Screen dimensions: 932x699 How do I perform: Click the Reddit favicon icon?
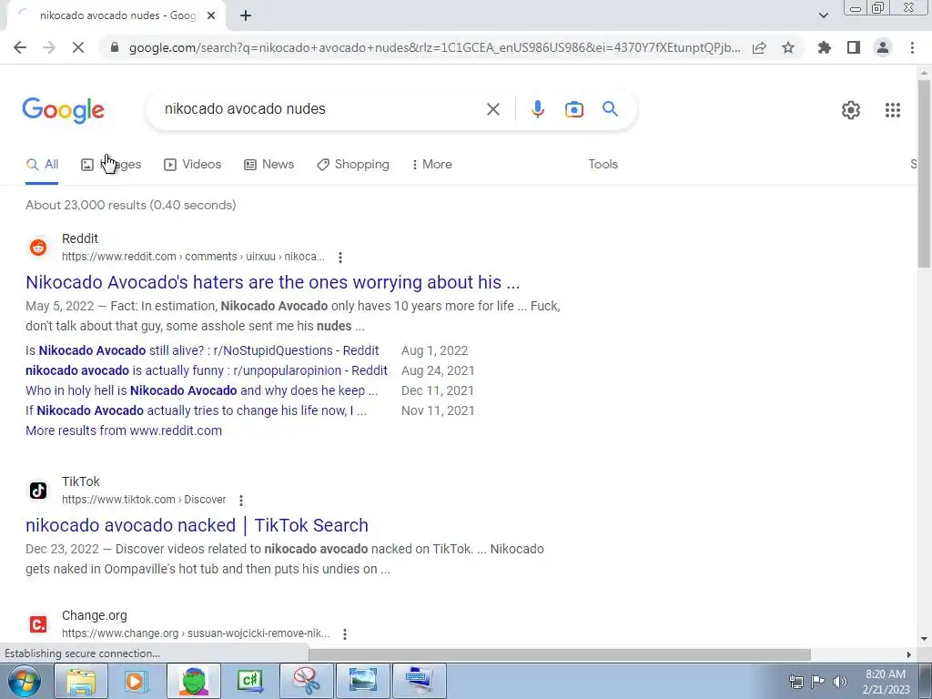pos(38,248)
